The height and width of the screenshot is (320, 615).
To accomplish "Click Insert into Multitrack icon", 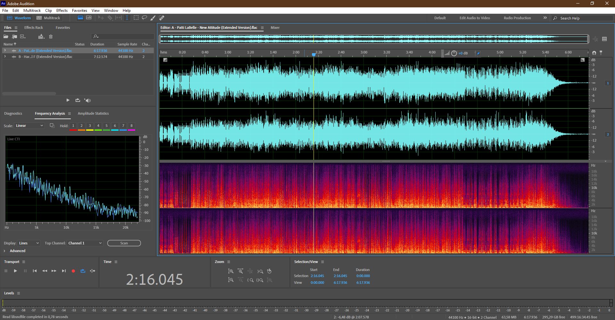I will point(41,37).
